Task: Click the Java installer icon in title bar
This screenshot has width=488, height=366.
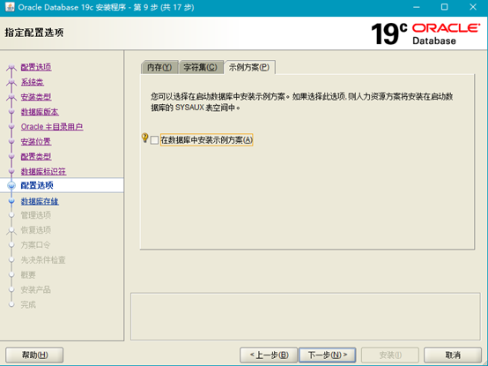Action: click(x=10, y=7)
